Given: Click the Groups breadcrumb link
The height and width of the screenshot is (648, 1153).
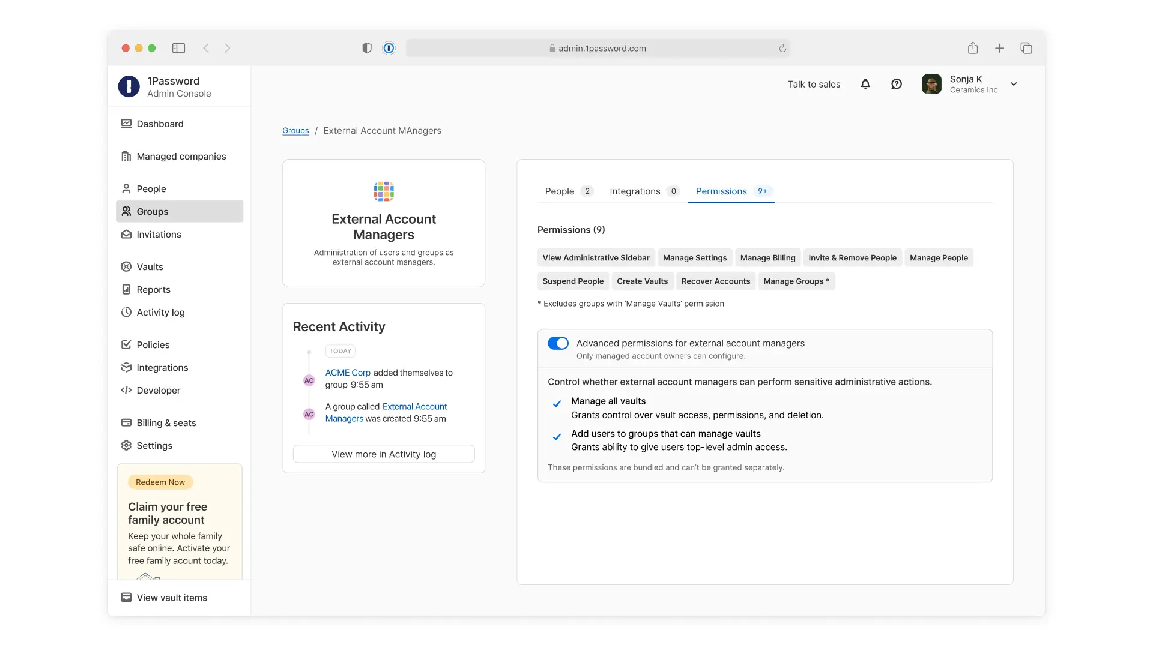Looking at the screenshot, I should 295,131.
